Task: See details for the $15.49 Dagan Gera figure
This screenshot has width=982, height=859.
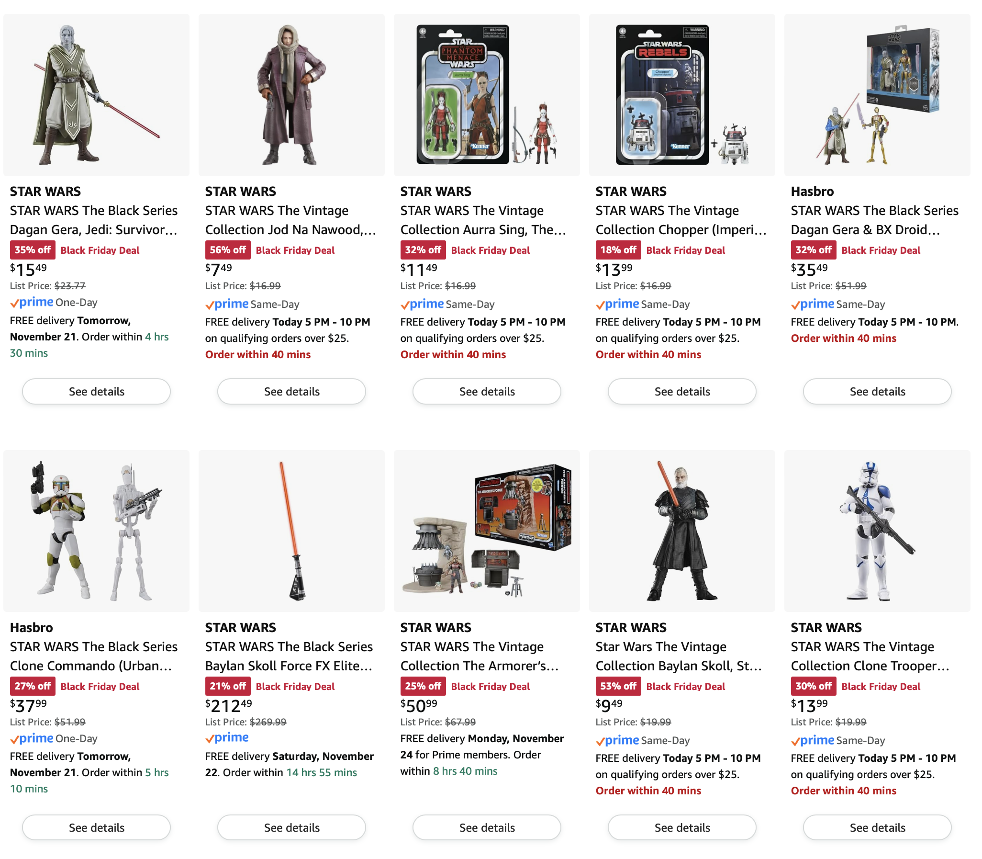Action: (x=96, y=391)
